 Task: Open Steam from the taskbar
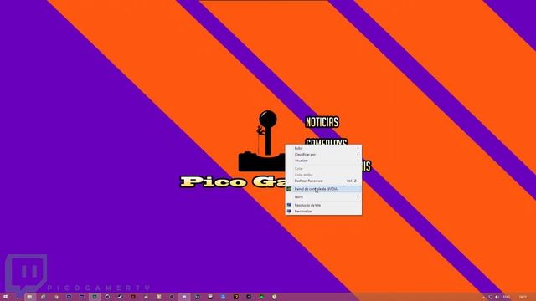[x=120, y=297]
